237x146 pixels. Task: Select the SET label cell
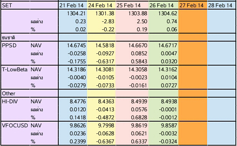pyautogui.click(x=30, y=5)
